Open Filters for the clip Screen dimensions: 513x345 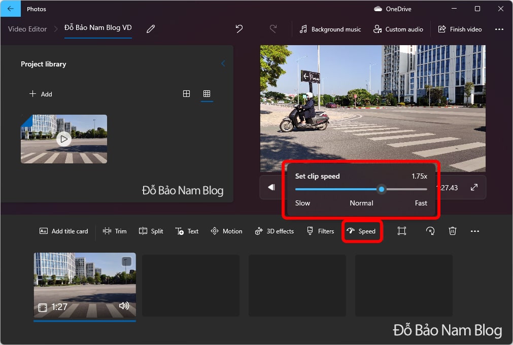coord(320,231)
